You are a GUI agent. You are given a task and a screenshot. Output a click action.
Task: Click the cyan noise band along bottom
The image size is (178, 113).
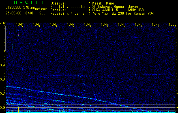(x=91, y=112)
